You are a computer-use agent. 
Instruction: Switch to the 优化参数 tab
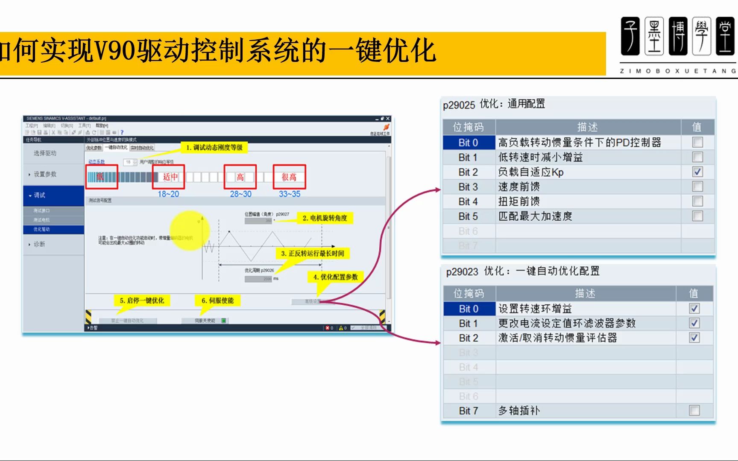click(x=94, y=148)
